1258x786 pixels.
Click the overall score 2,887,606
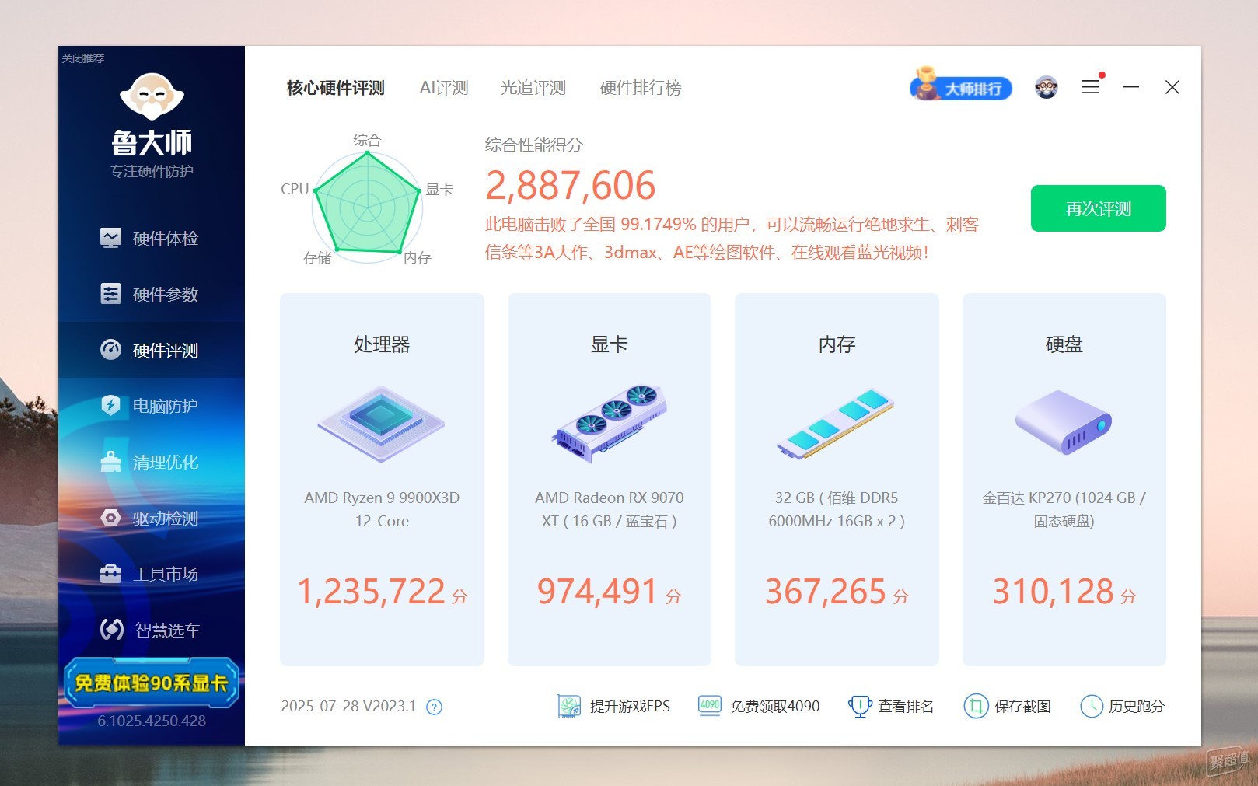(571, 186)
